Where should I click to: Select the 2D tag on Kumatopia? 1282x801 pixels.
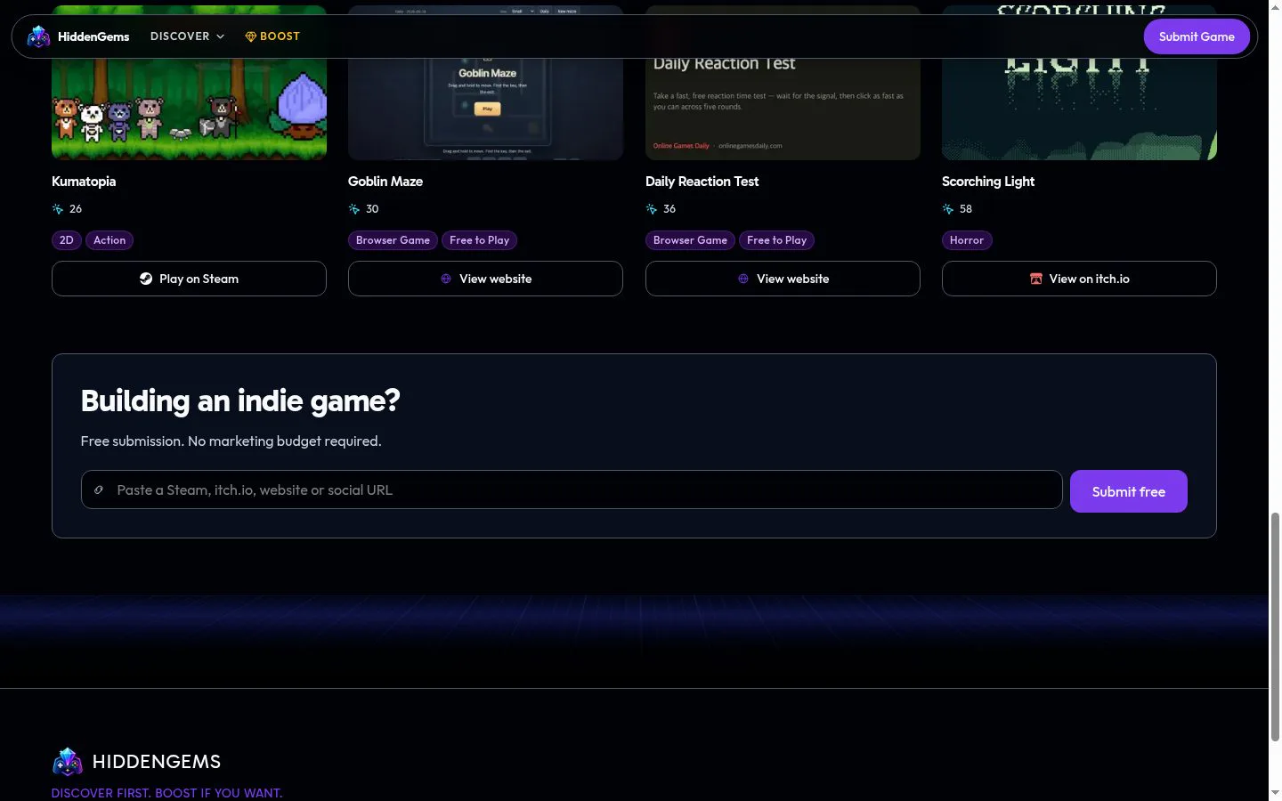[67, 240]
